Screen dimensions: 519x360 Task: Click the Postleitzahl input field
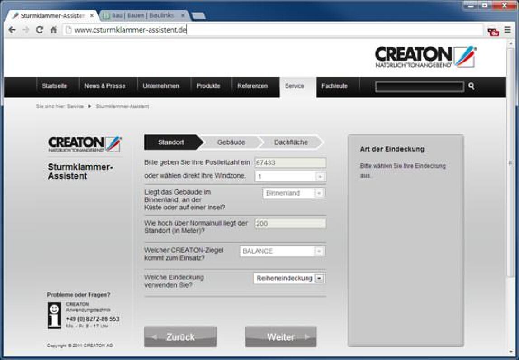[290, 163]
